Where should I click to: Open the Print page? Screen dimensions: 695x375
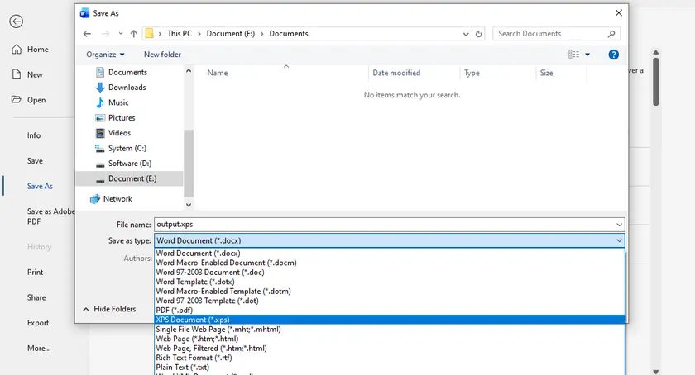tap(36, 273)
